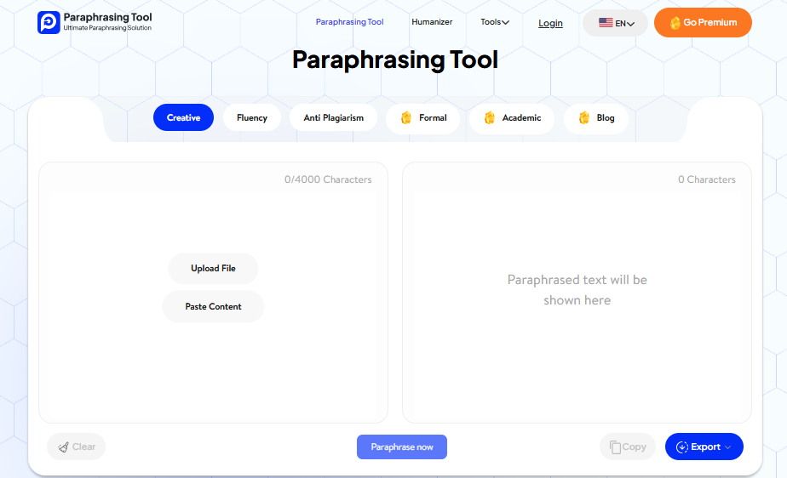787x478 pixels.
Task: Click the broom icon on Clear
Action: (63, 447)
